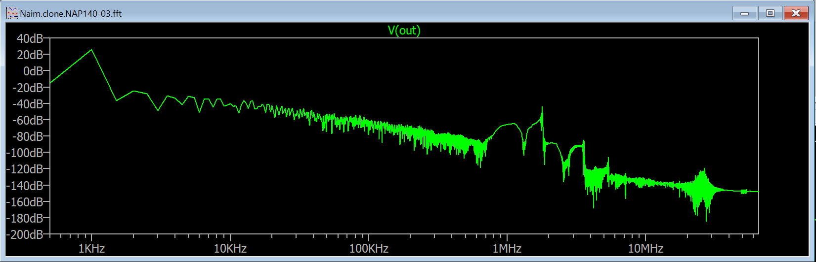Click the 10KHz horizontal axis label
The height and width of the screenshot is (262, 816).
click(230, 248)
